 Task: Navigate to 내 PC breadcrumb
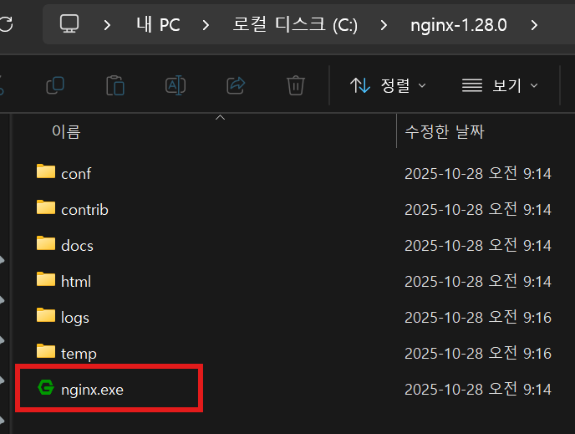pos(158,25)
